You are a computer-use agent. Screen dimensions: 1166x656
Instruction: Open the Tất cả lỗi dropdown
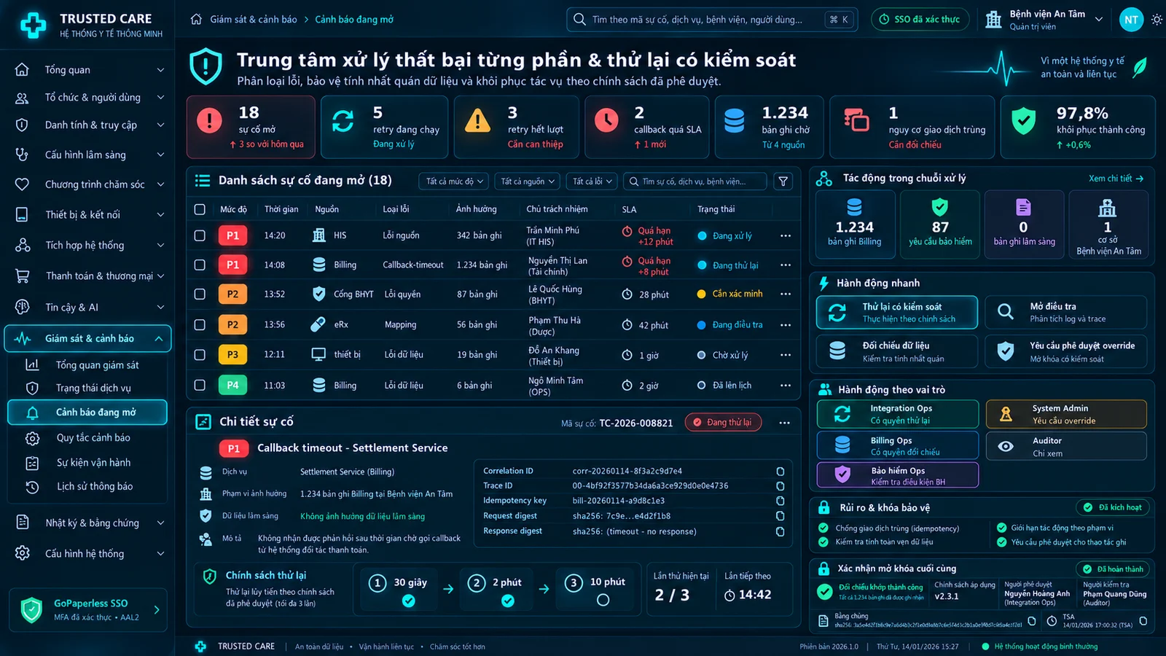coord(592,181)
